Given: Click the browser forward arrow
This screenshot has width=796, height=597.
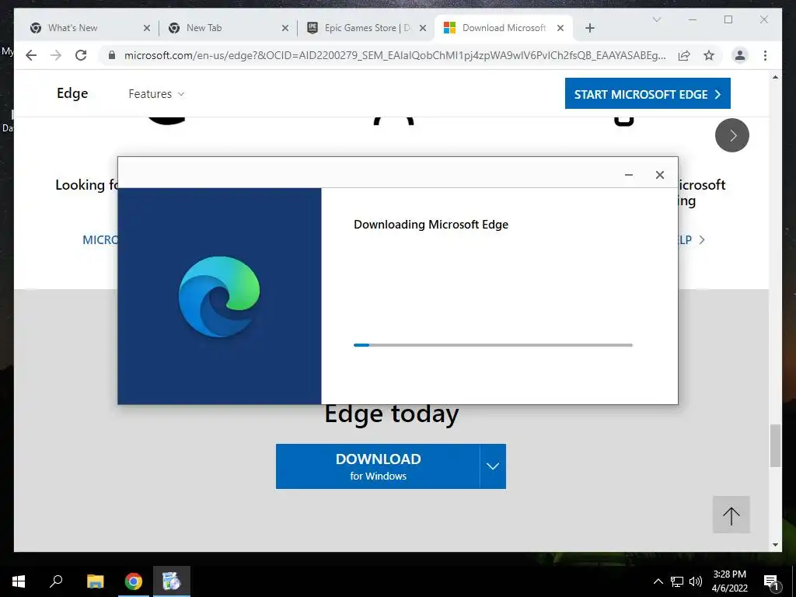Looking at the screenshot, I should (x=56, y=55).
